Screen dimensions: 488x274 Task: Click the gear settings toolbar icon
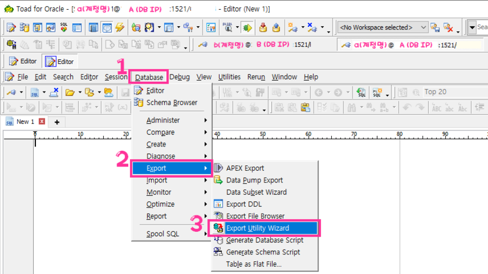[11, 45]
